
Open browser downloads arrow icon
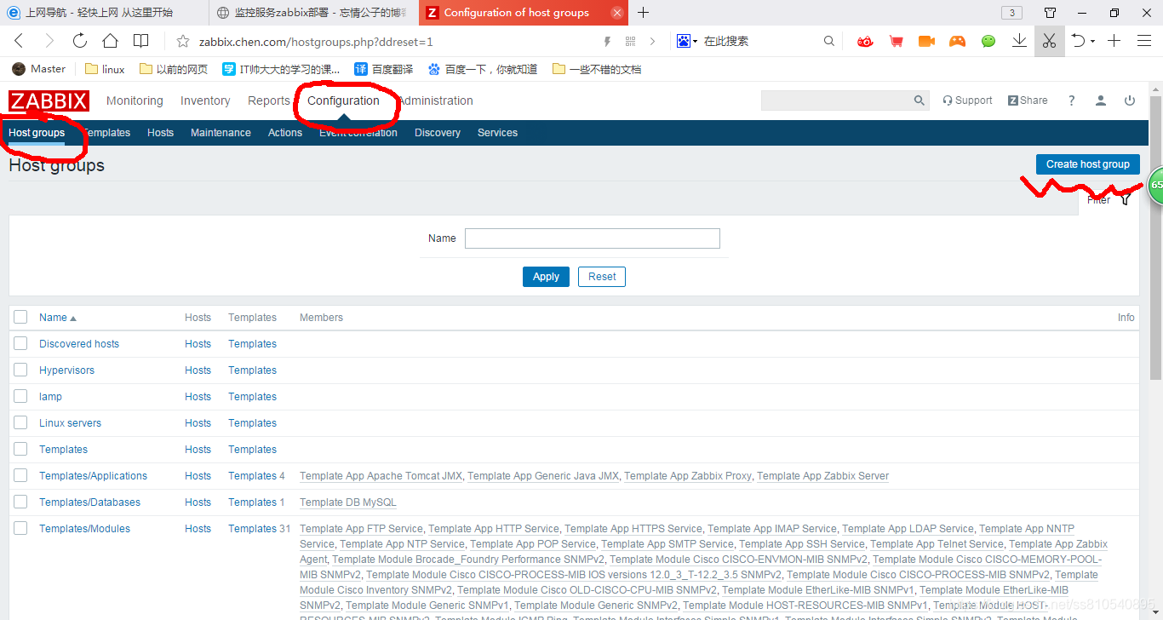click(x=1019, y=41)
